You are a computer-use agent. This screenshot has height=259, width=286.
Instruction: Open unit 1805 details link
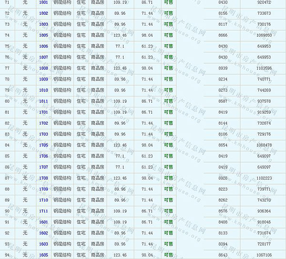43,35
